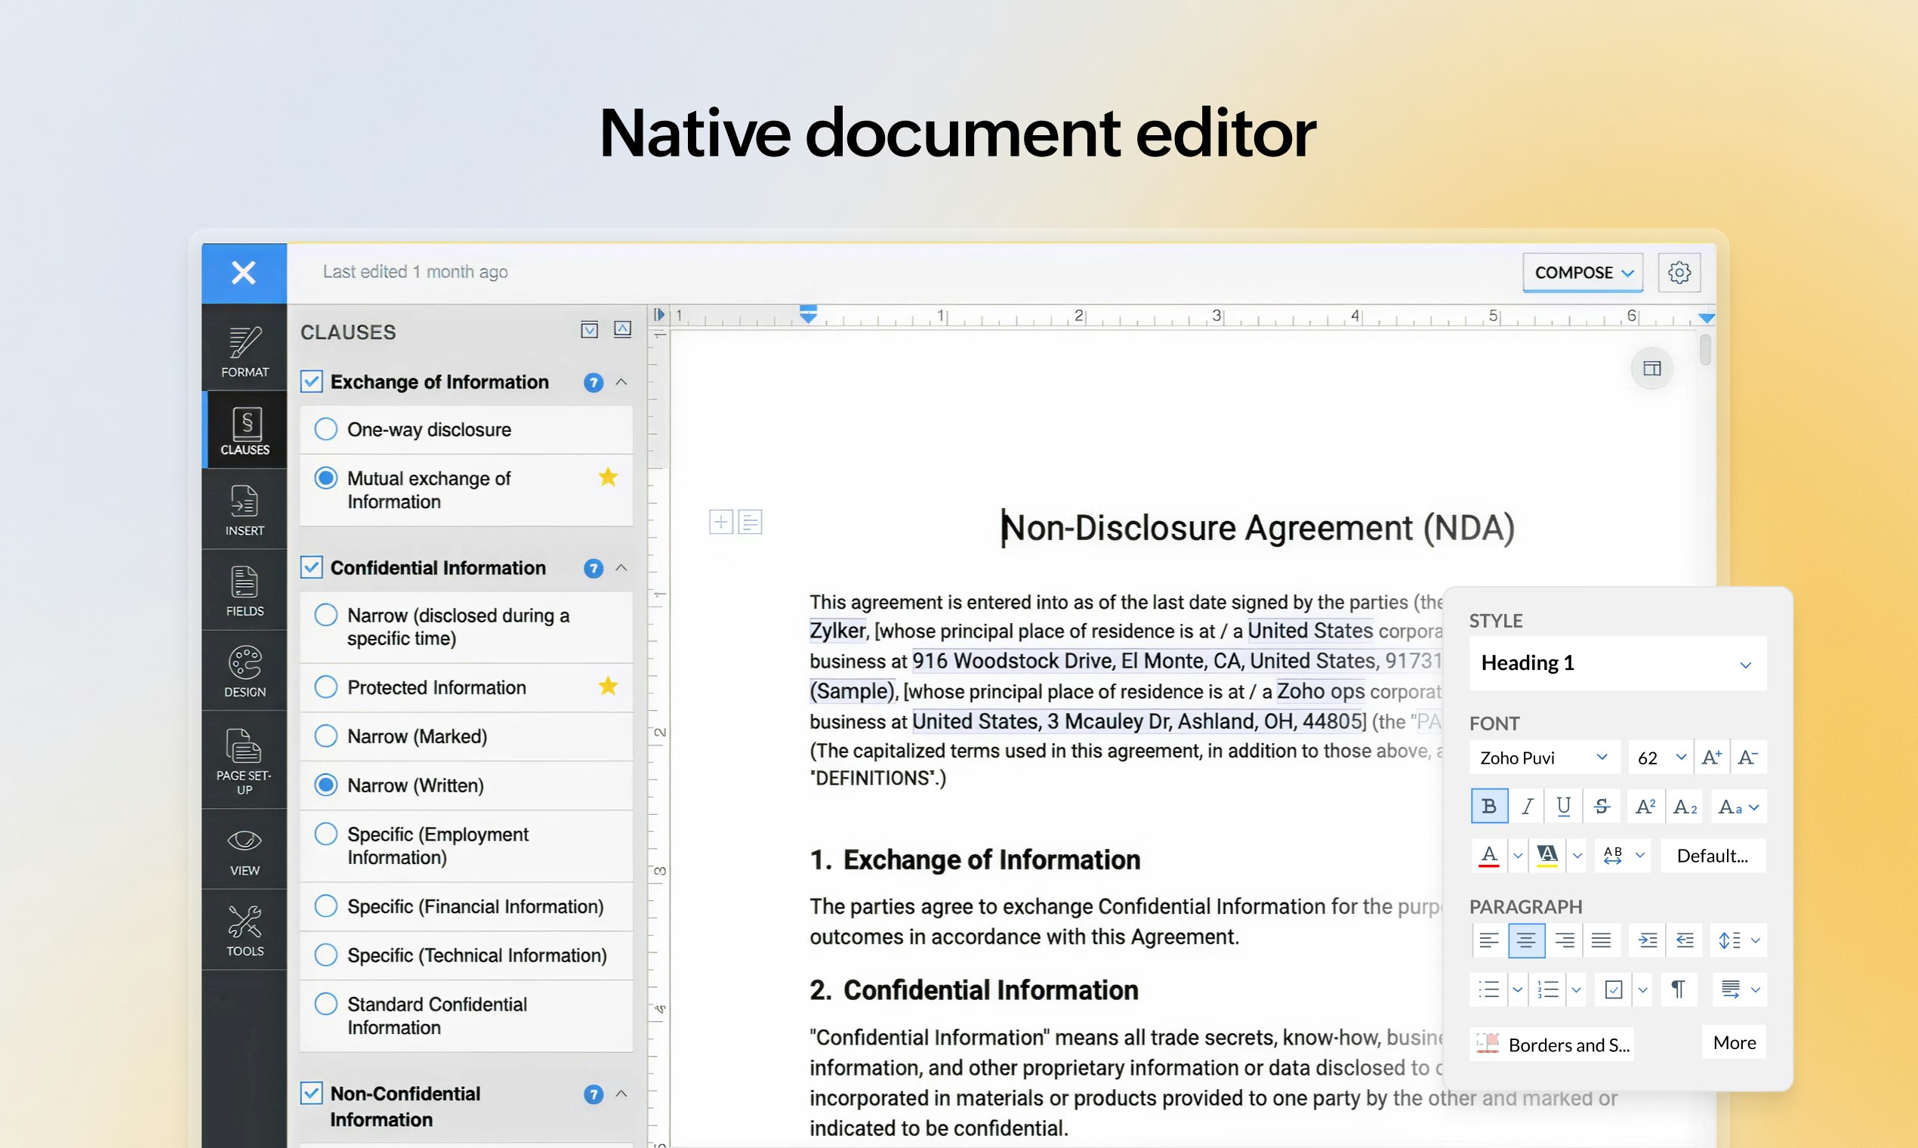Screen dimensions: 1918x1148
Task: Click the Bold formatting icon
Action: click(x=1488, y=807)
